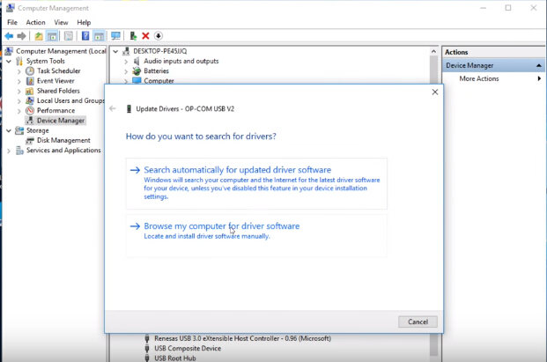Viewport: 547px width, 362px height.
Task: Expand the Shared Folders node
Action: click(x=19, y=91)
